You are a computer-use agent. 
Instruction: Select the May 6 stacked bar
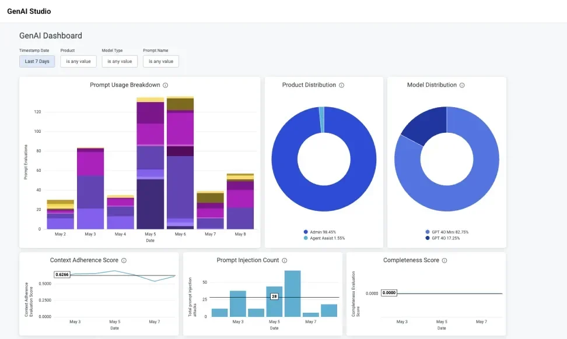click(180, 163)
